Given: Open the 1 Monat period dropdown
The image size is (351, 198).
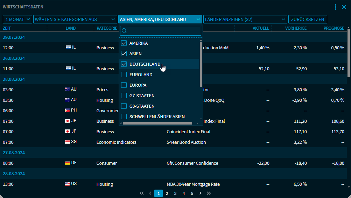Looking at the screenshot, I should (17, 20).
